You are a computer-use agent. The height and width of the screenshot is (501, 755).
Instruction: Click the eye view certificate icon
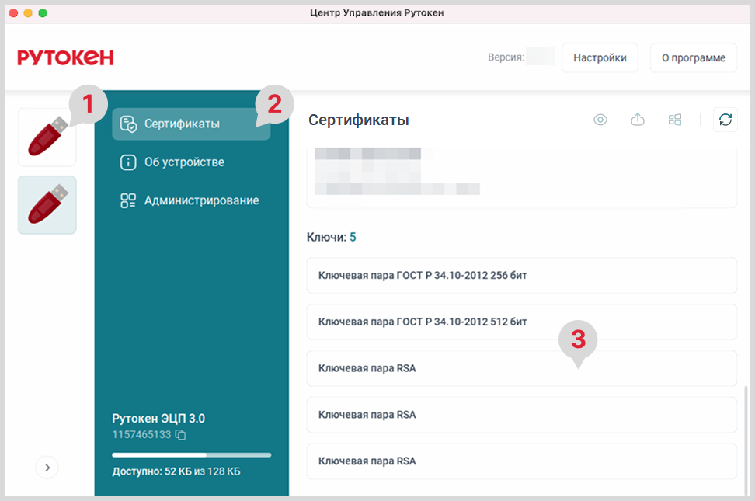point(600,120)
